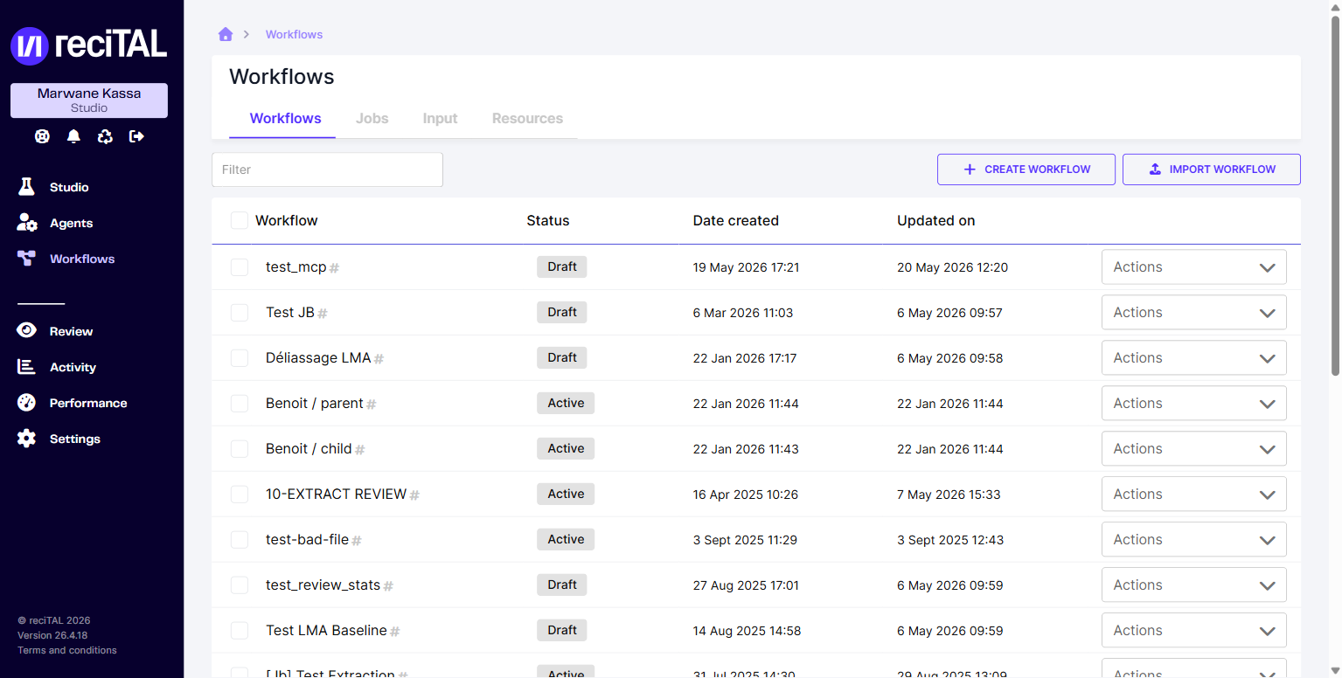Focus the Filter text field
Viewport: 1342px width, 678px height.
[327, 169]
